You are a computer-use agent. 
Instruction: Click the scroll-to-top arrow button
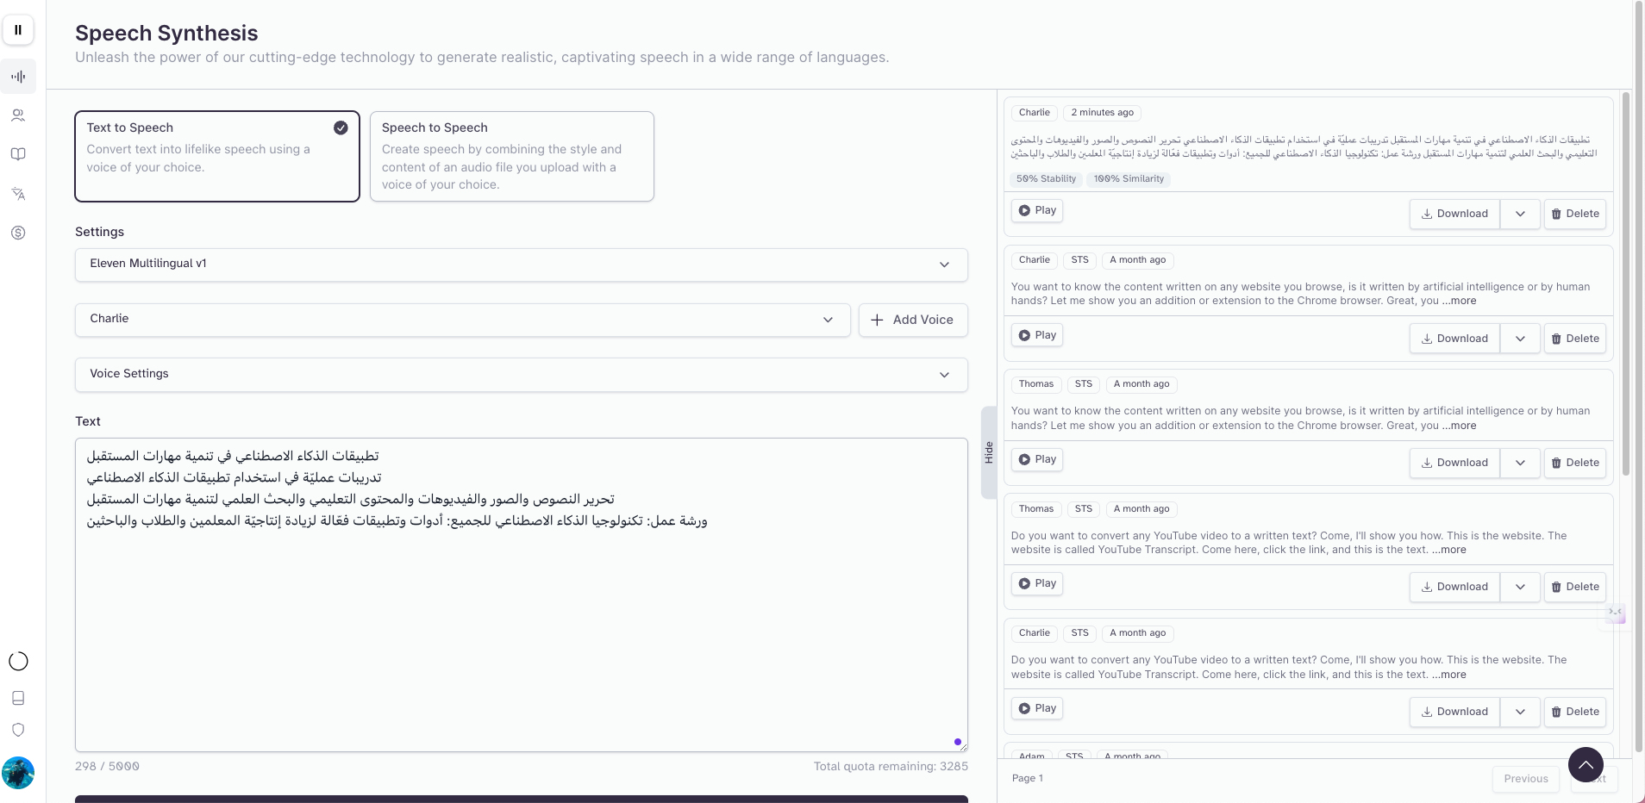coord(1586,764)
